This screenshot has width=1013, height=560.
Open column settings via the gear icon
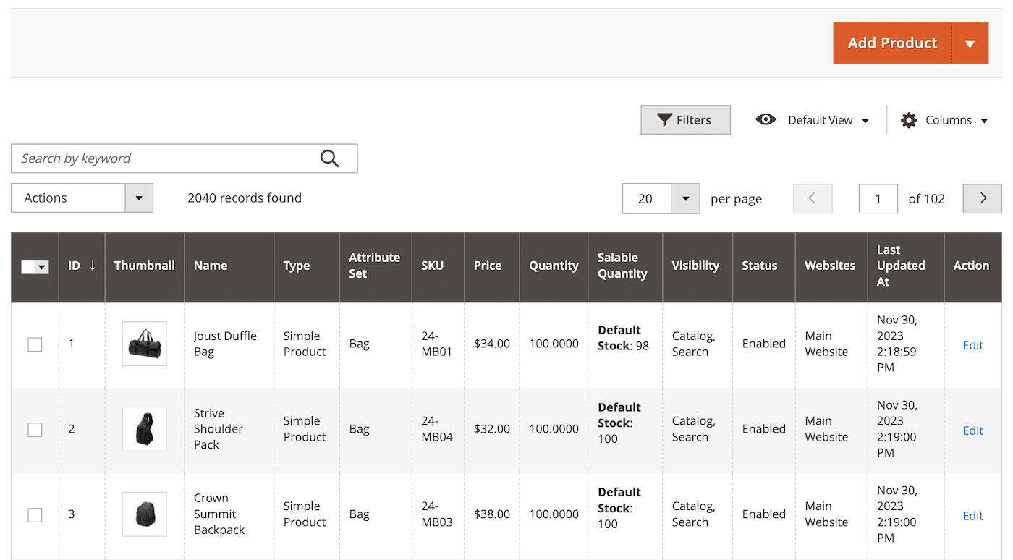(x=908, y=119)
